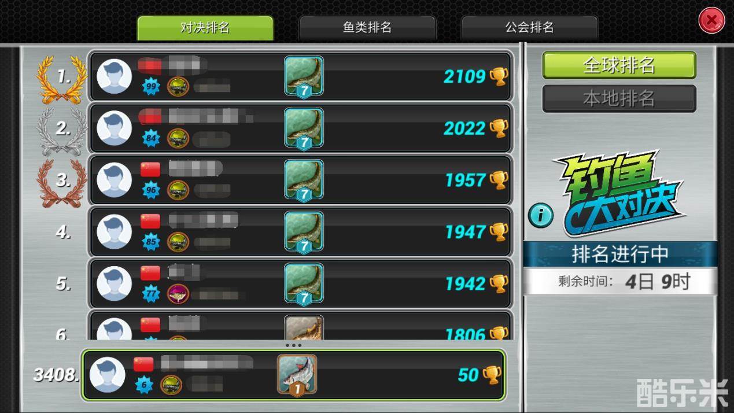
Task: Click the guild emblem in rank 4 row
Action: (178, 242)
